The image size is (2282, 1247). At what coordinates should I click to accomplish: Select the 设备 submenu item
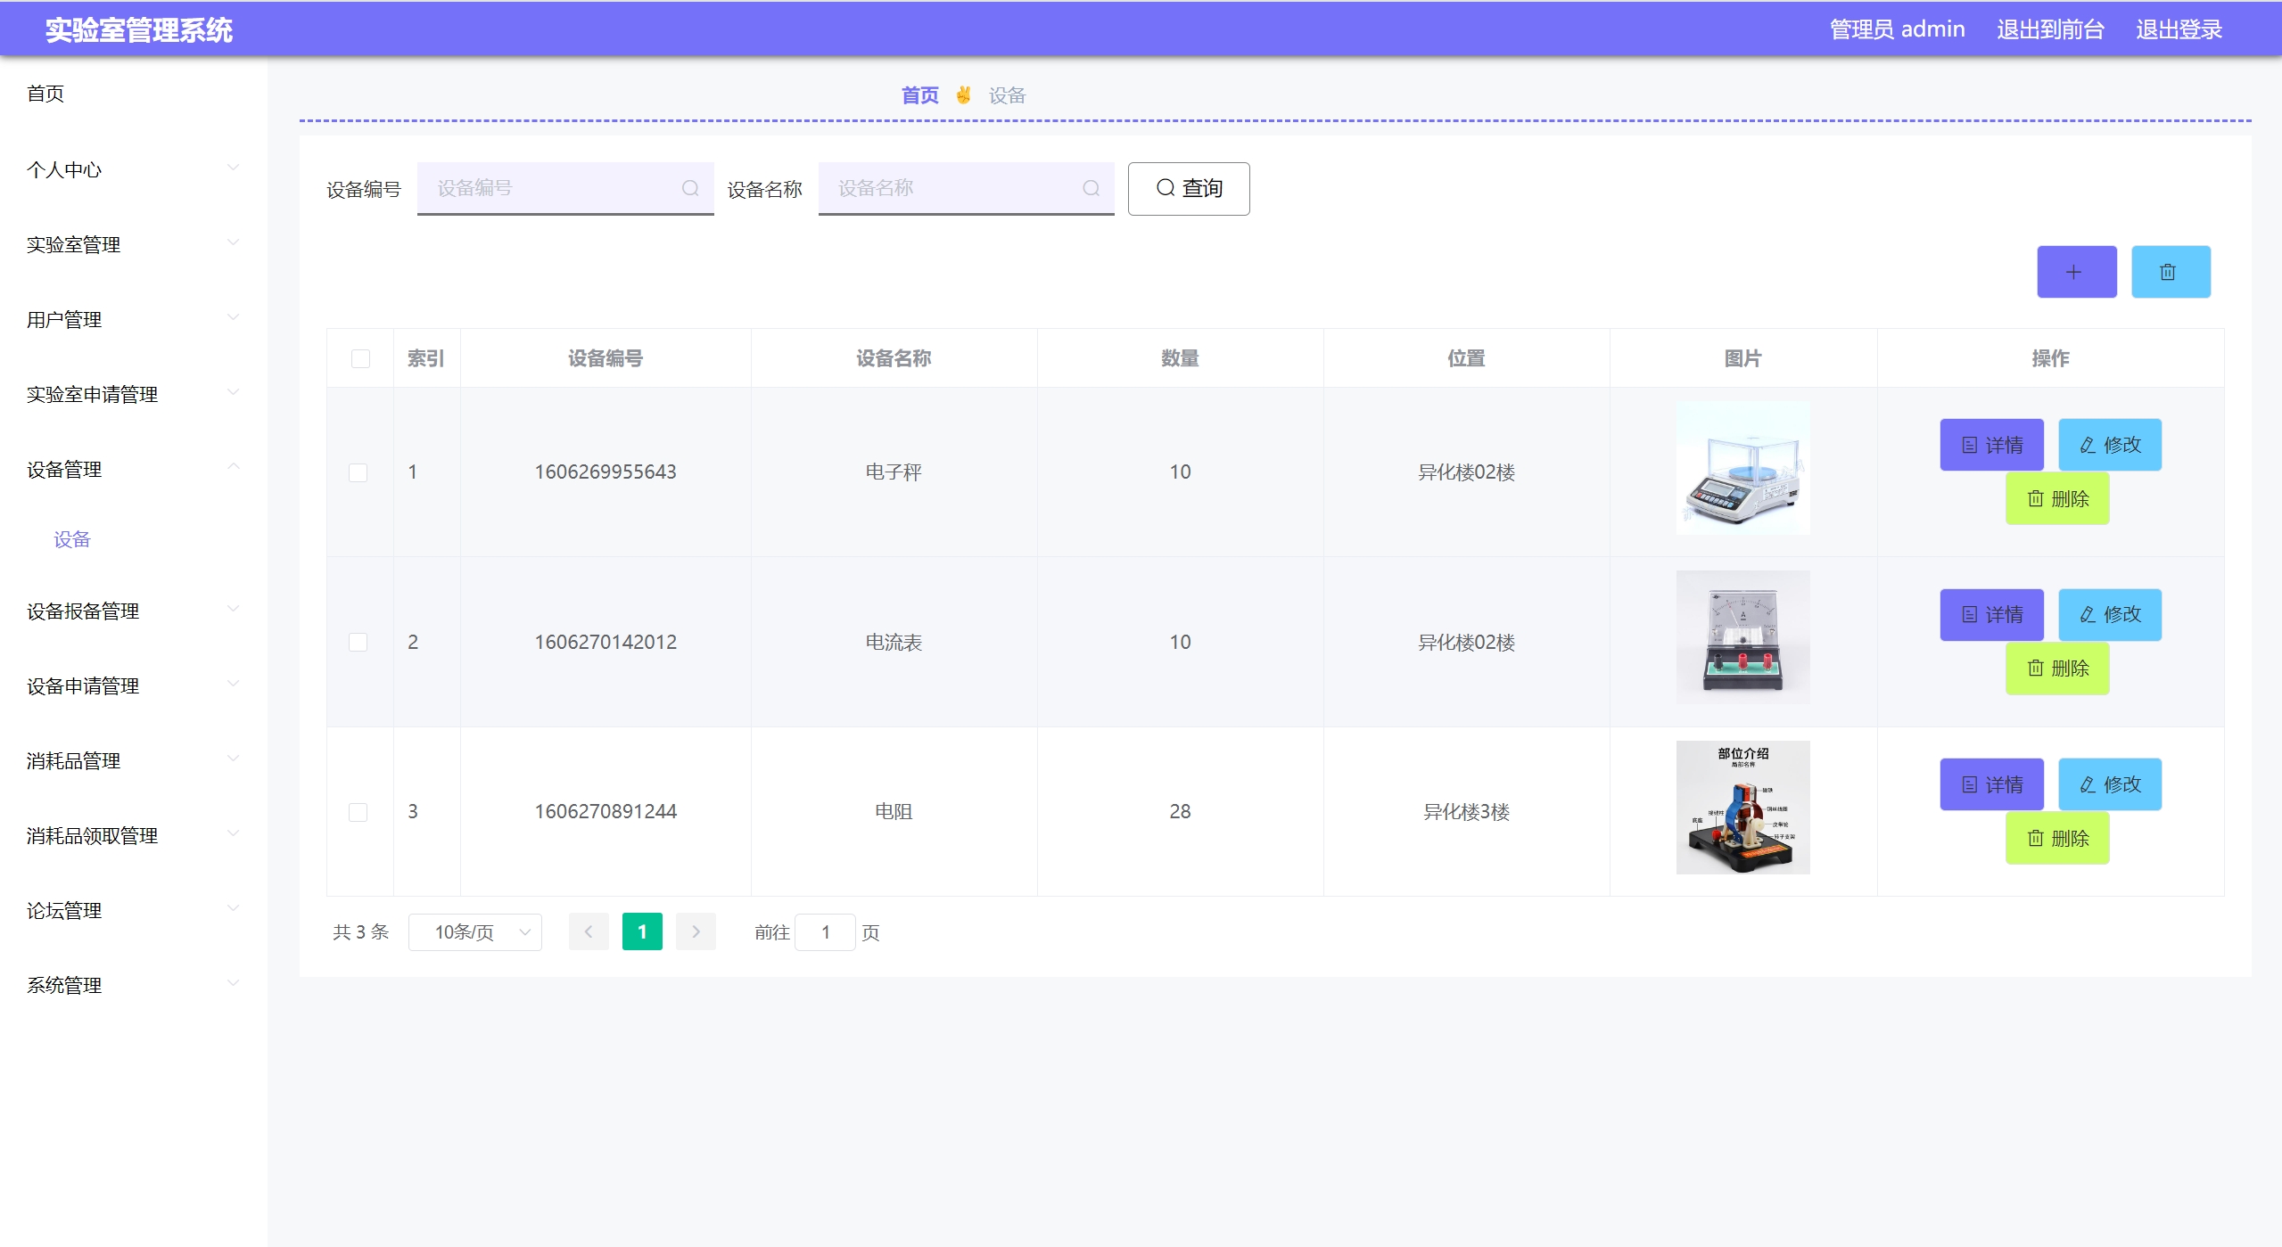click(x=72, y=539)
